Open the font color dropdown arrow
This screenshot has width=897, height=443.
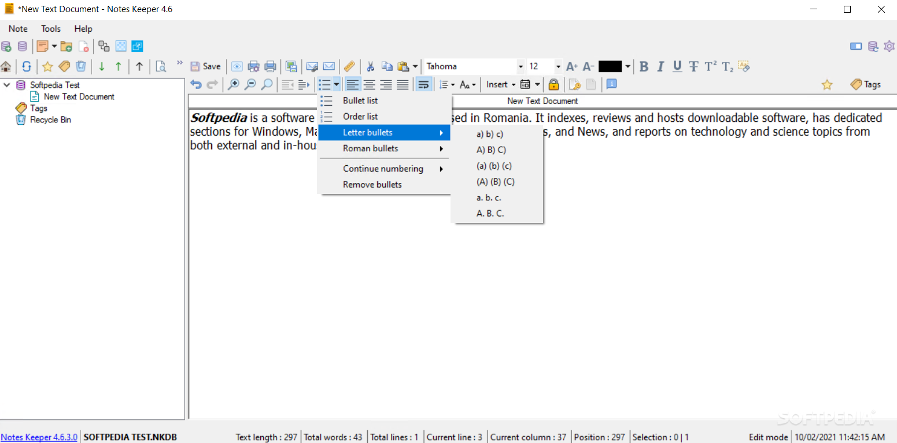[x=627, y=66]
